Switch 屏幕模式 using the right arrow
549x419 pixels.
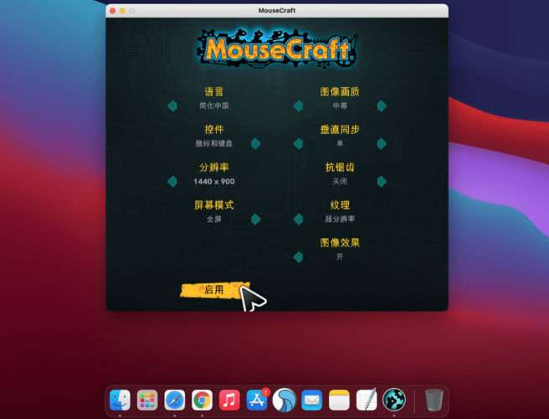coord(256,219)
